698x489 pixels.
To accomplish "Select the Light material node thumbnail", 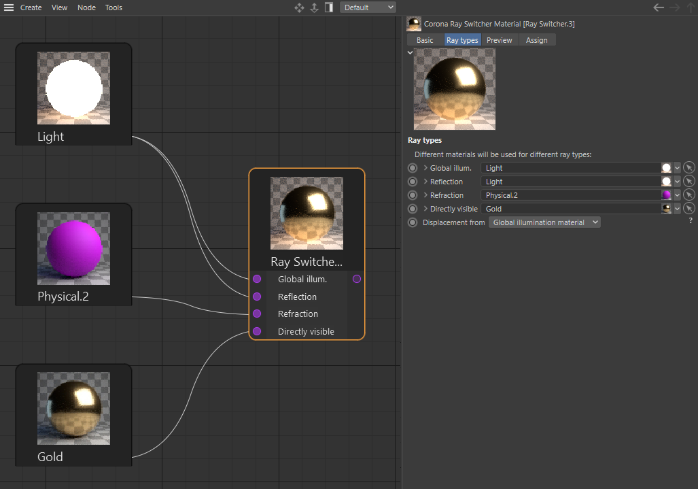I will pos(73,88).
